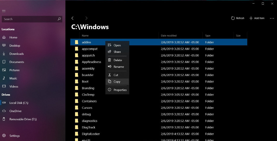Select the diagnostics folder name
Image resolution: width=277 pixels, height=141 pixels.
90,121
